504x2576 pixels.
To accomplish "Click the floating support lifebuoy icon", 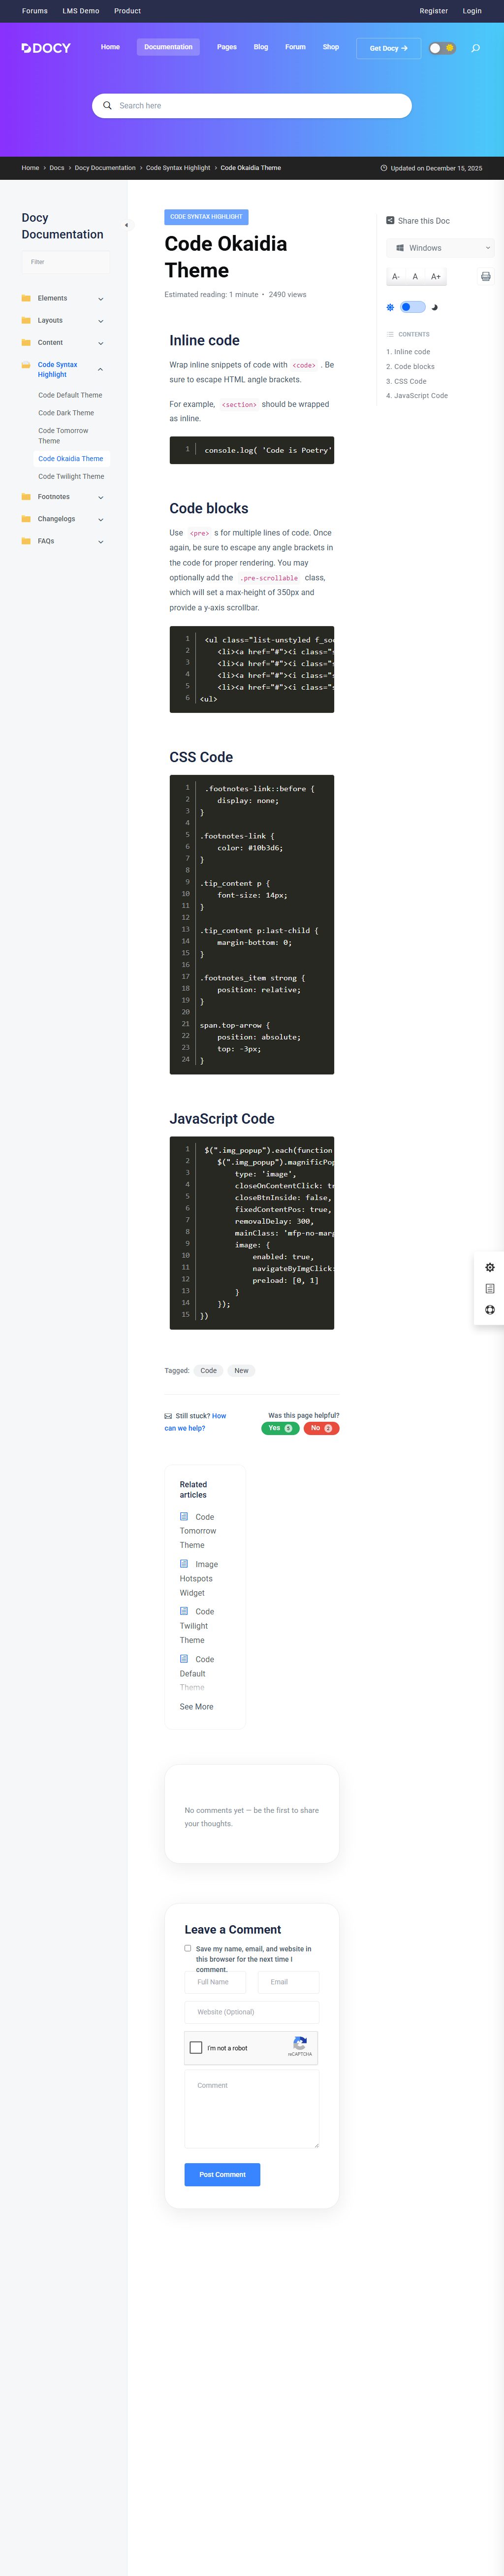I will coord(490,1309).
